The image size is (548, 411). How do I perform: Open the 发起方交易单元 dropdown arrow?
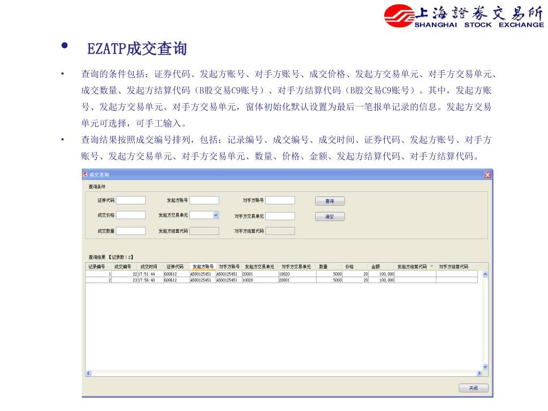coord(216,215)
